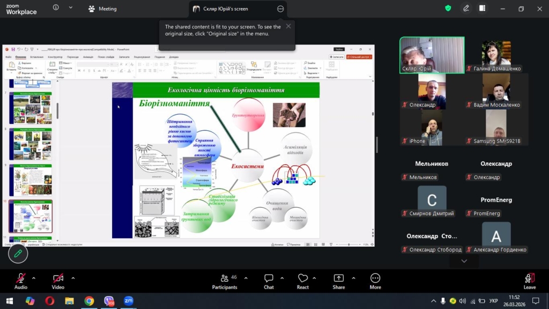The height and width of the screenshot is (309, 549).
Task: Leave the meeting
Action: [x=529, y=281]
